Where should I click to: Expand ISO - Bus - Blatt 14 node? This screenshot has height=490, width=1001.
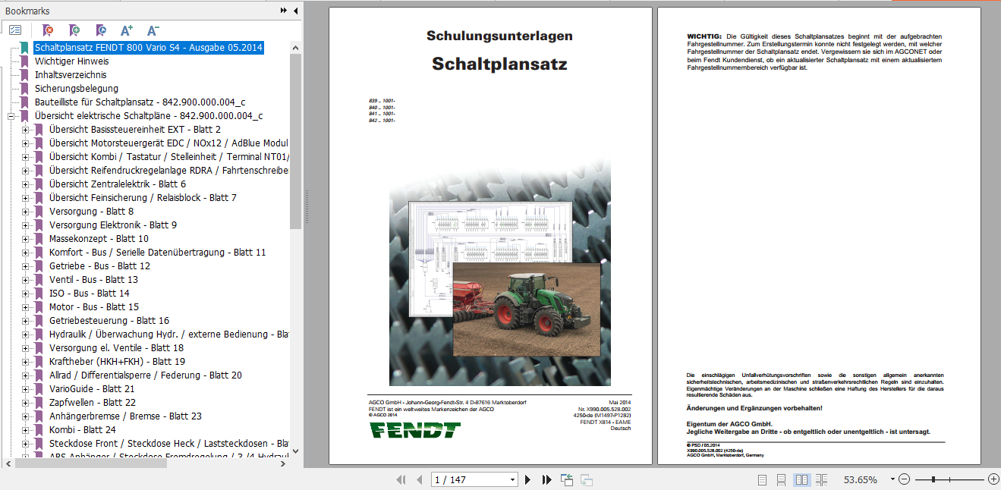click(25, 294)
